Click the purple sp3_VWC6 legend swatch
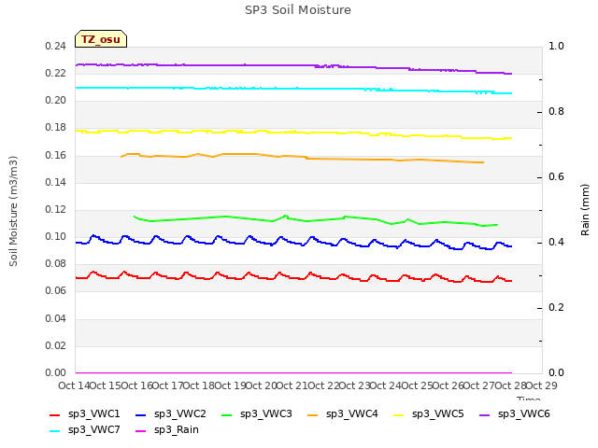This screenshot has height=448, width=598. (484, 414)
